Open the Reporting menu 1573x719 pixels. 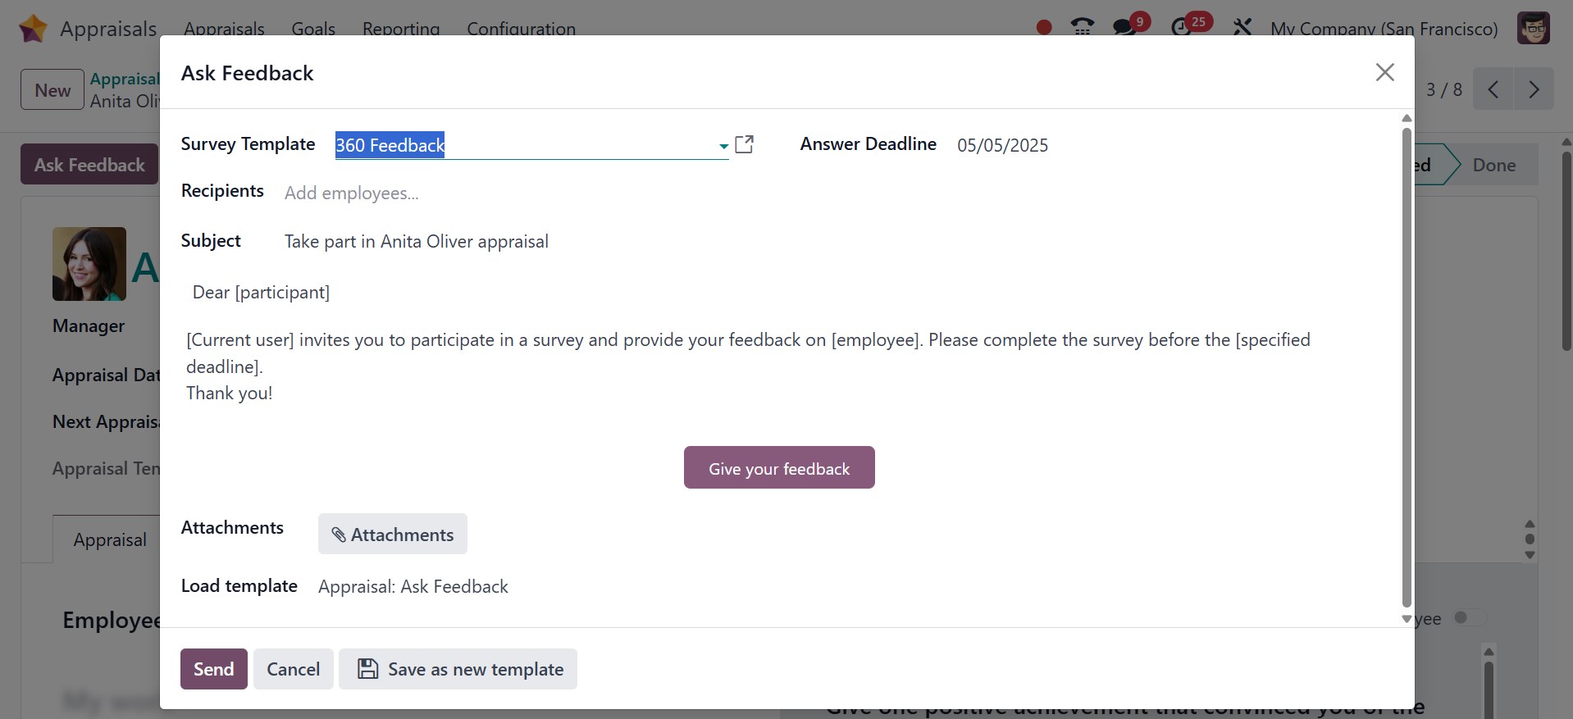click(x=401, y=29)
